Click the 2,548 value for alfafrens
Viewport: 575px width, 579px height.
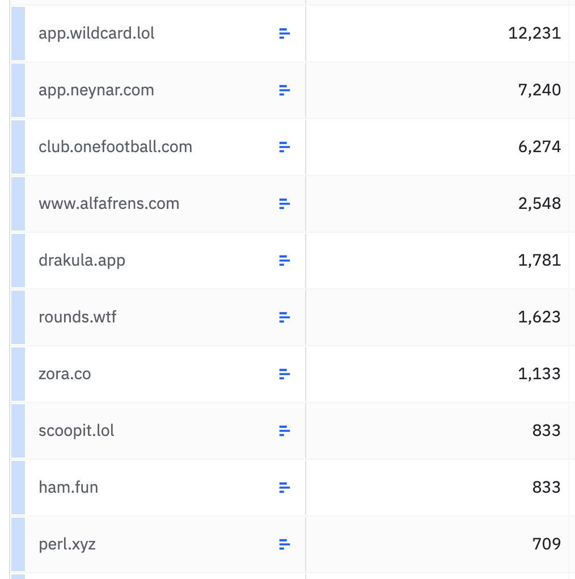point(539,204)
